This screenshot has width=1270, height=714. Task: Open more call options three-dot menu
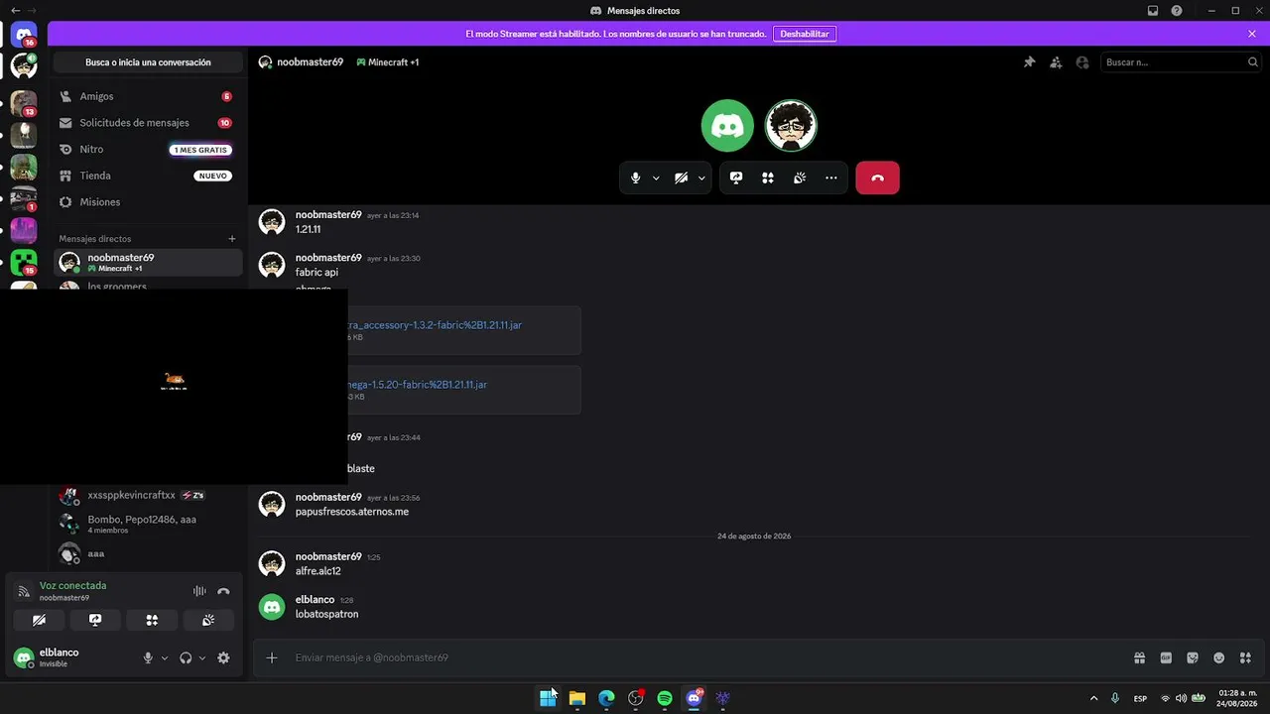click(831, 178)
